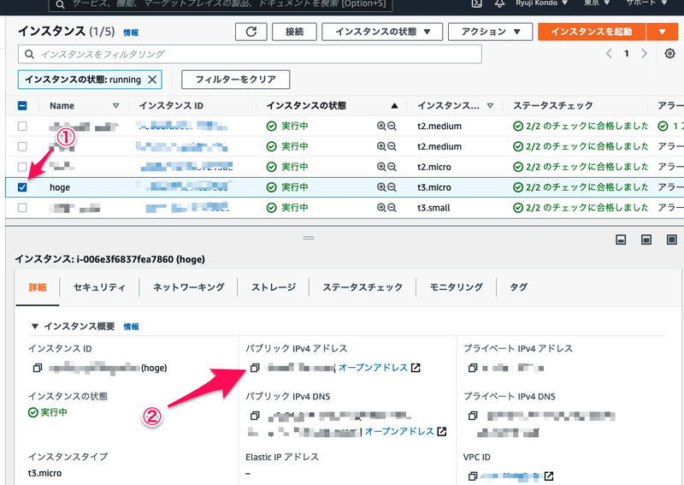Open the launch instance split-button arrow
Viewport: 684px width, 485px height.
662,32
